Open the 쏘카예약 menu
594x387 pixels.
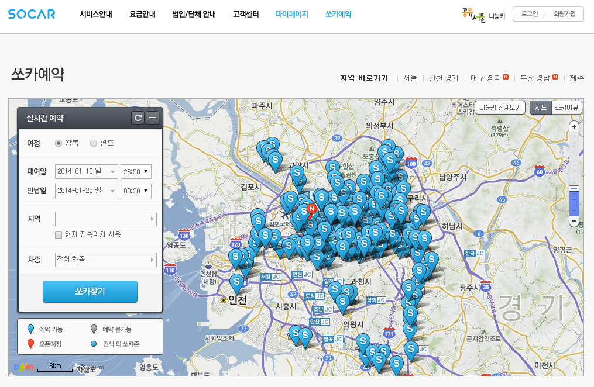338,14
